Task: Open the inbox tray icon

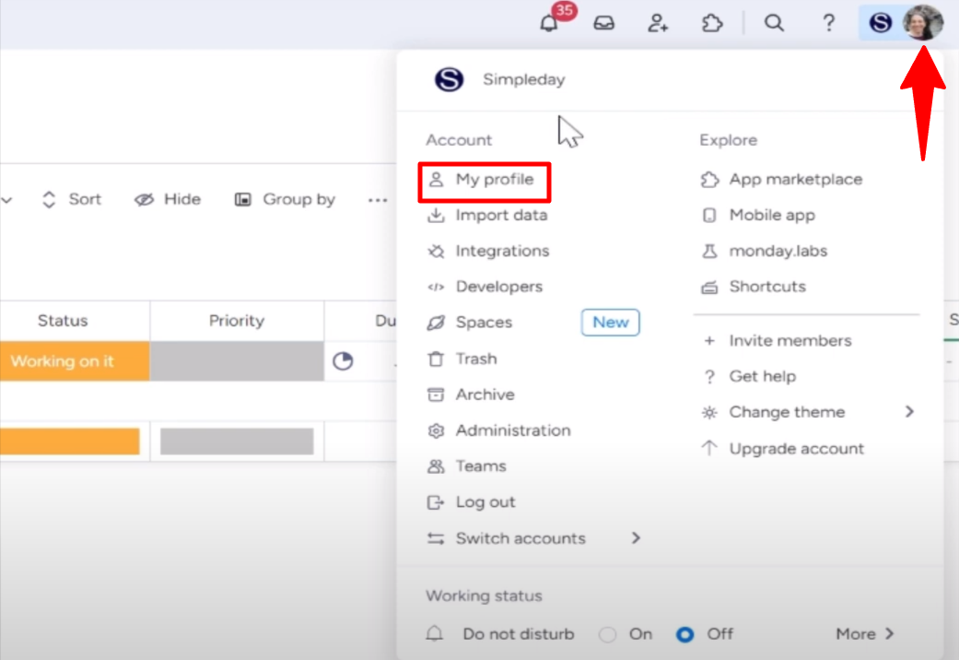Action: pyautogui.click(x=604, y=22)
